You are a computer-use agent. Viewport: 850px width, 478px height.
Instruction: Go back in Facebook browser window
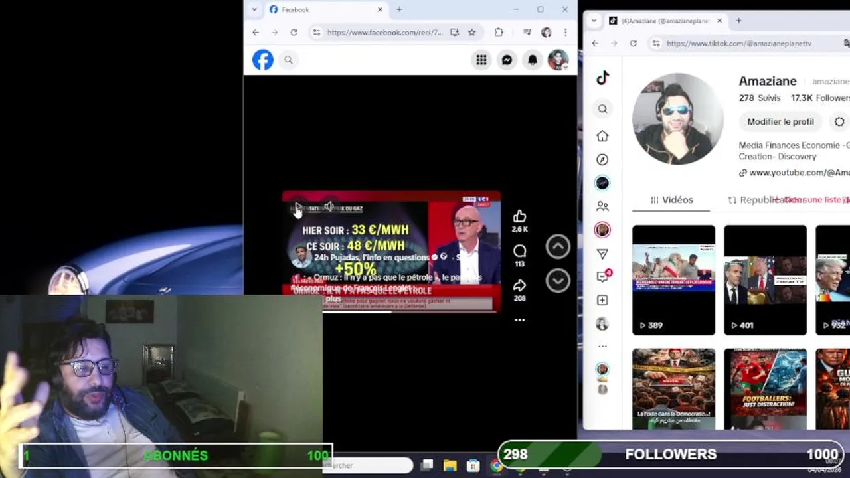(x=256, y=32)
